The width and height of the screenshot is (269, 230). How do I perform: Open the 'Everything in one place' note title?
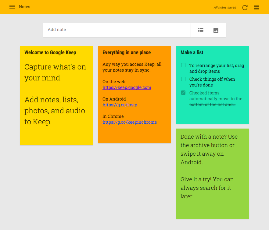[x=127, y=52]
